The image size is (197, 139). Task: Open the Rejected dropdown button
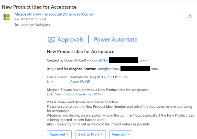tap(121, 134)
